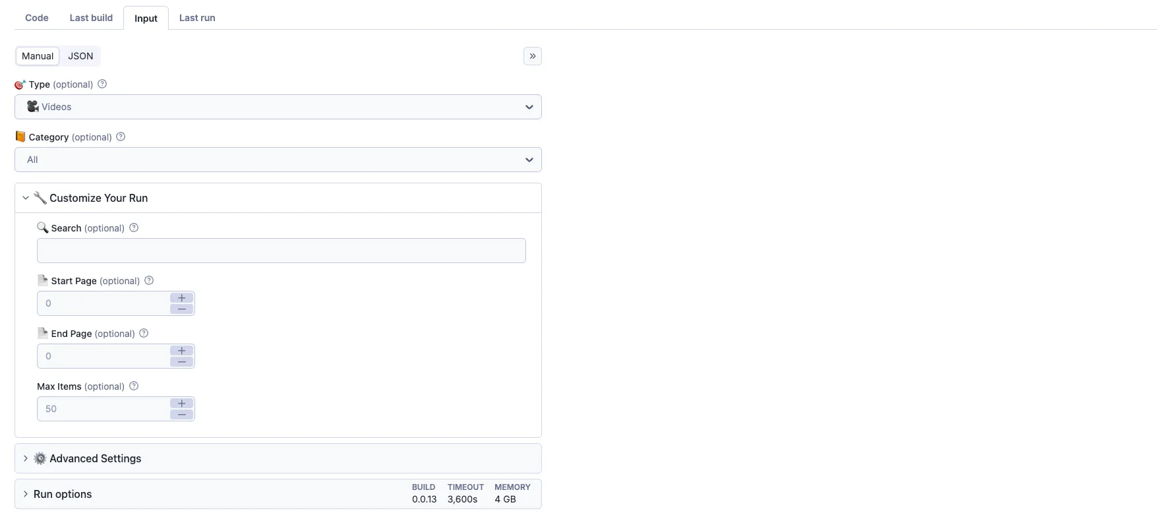Image resolution: width=1157 pixels, height=517 pixels.
Task: Show help for the Type field
Action: (102, 84)
